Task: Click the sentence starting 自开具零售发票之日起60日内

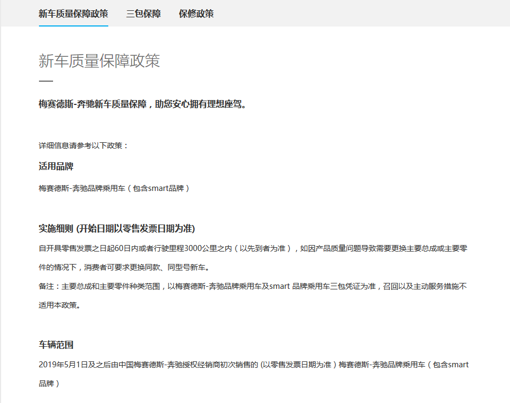Action: pyautogui.click(x=253, y=249)
